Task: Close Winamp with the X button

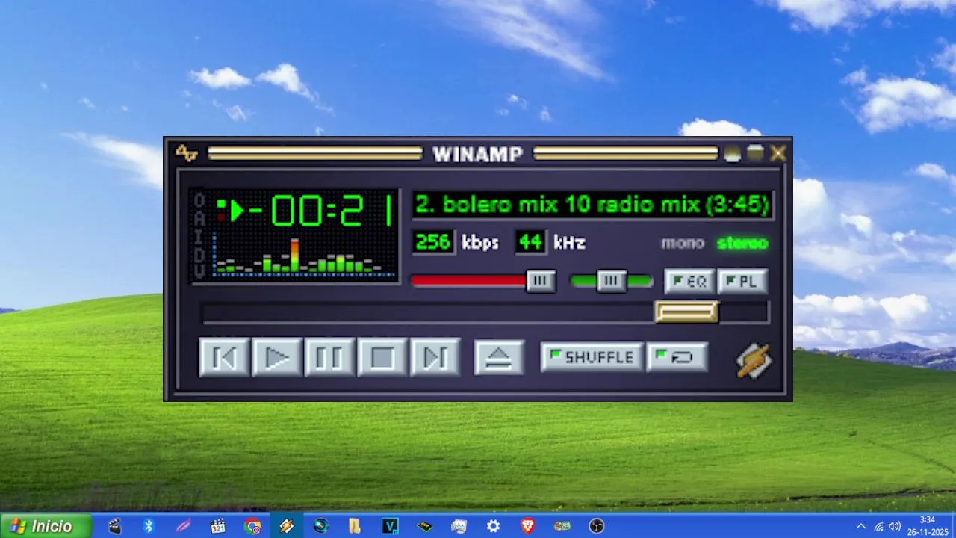Action: (778, 153)
